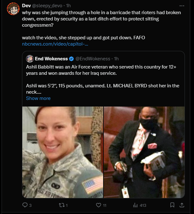The height and width of the screenshot is (214, 194).
Task: Open the man in suit photo
Action: pyautogui.click(x=144, y=152)
